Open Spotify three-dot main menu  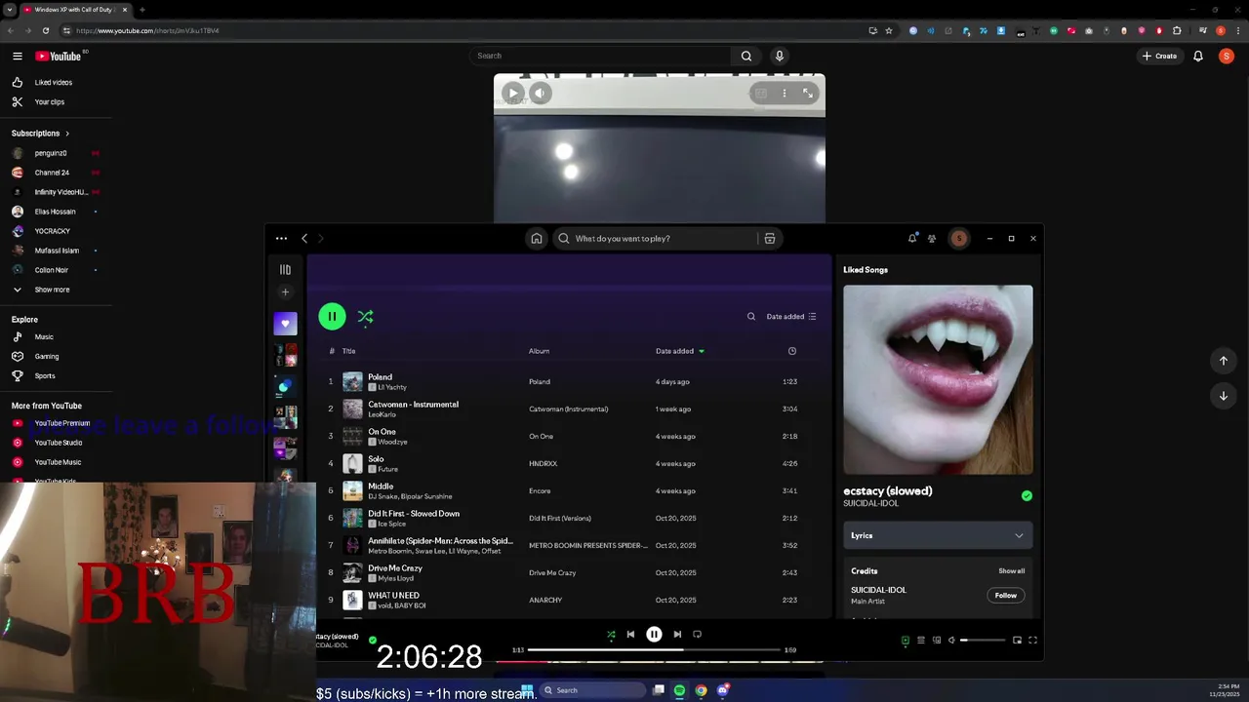coord(281,238)
